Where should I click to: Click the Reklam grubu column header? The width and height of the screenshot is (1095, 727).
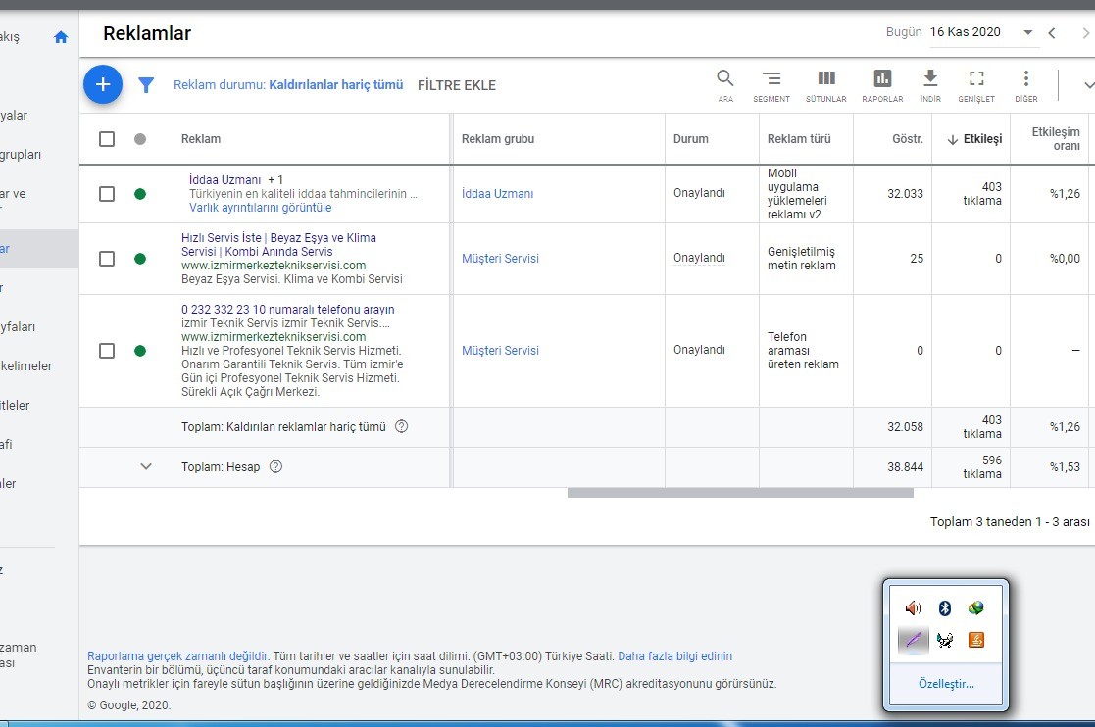coord(498,139)
